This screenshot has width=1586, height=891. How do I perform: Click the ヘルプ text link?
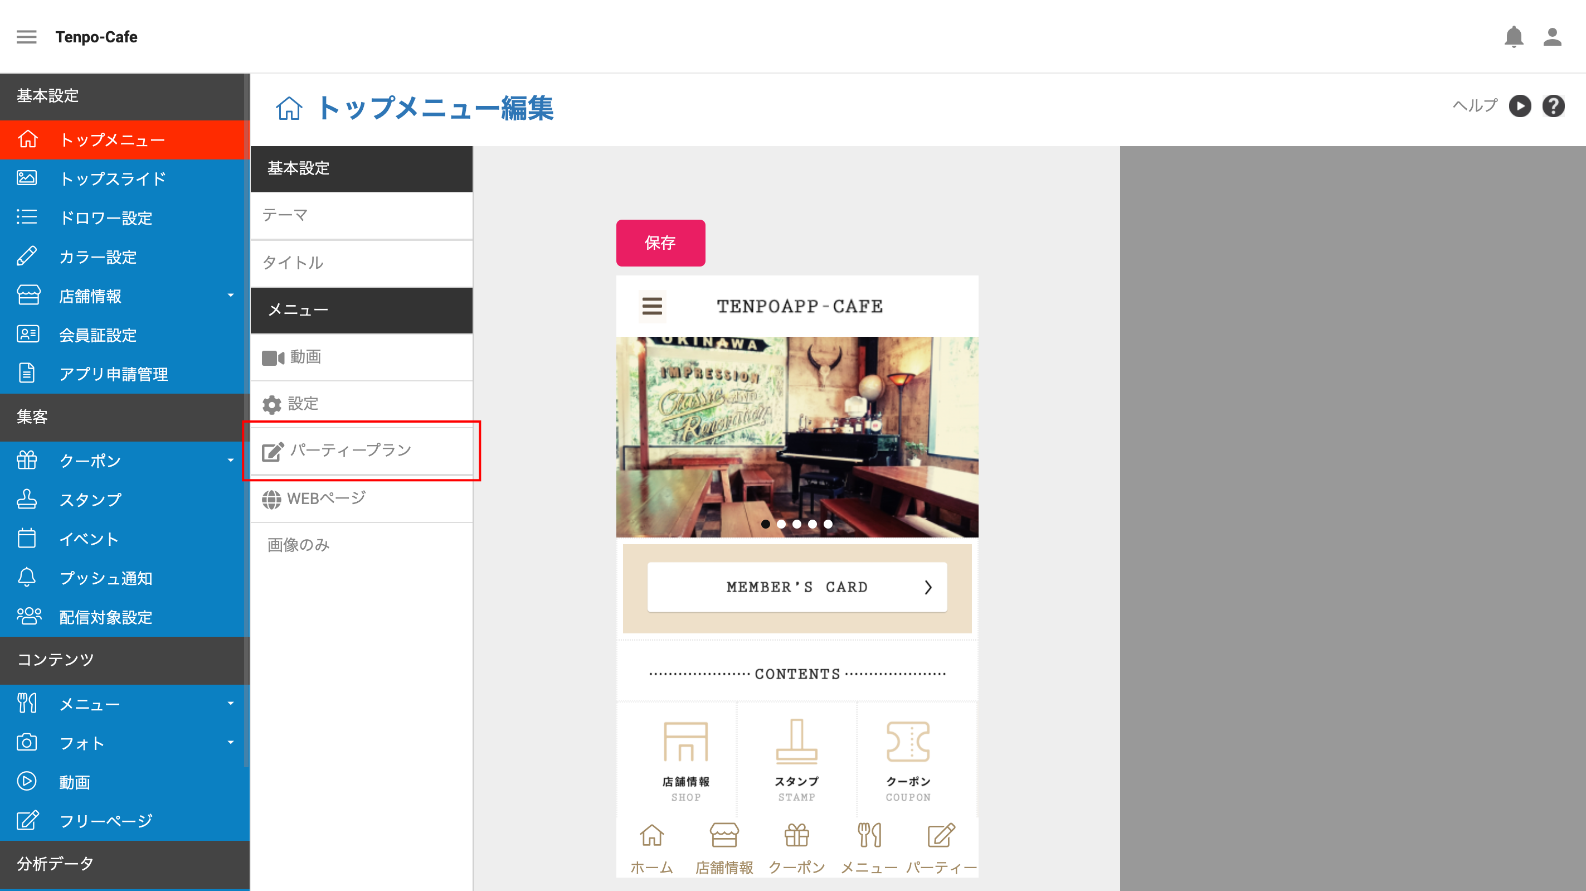1475,105
